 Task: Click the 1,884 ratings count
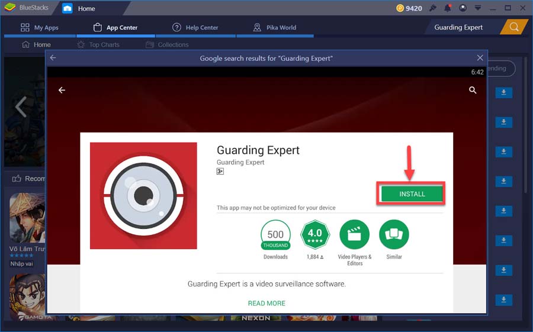pos(315,257)
